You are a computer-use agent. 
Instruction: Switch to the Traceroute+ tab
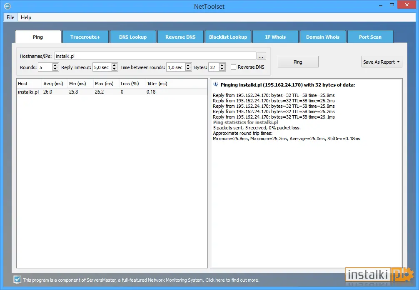pos(85,37)
